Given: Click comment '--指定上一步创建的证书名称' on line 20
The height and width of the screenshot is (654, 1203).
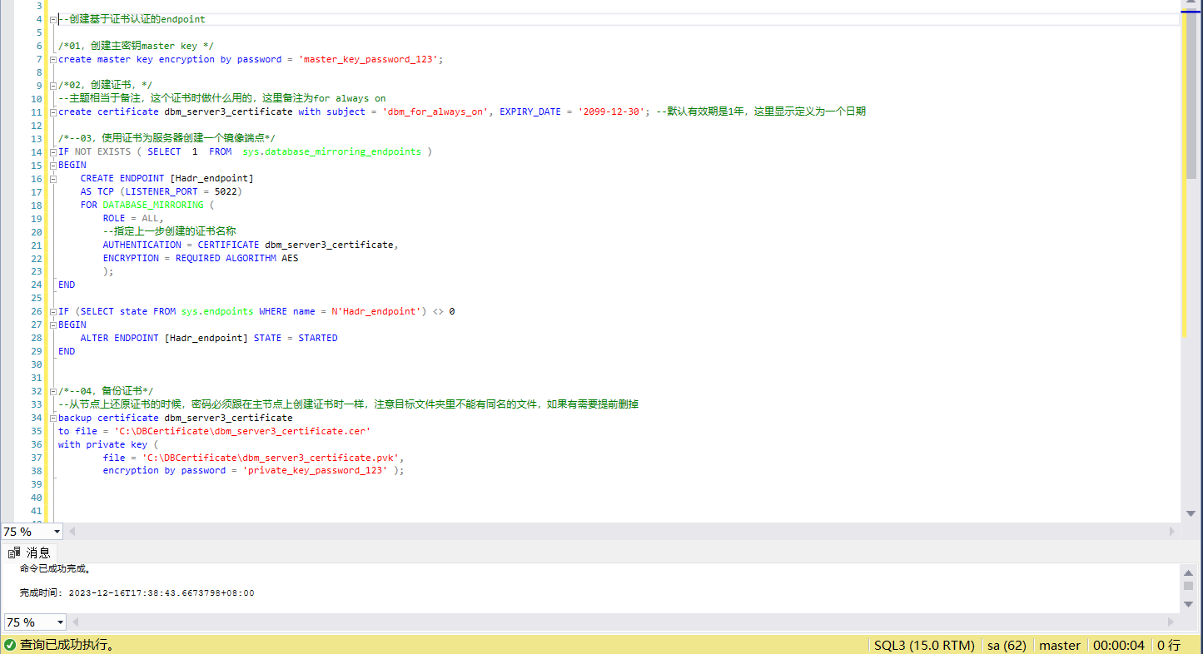Looking at the screenshot, I should click(x=170, y=231).
